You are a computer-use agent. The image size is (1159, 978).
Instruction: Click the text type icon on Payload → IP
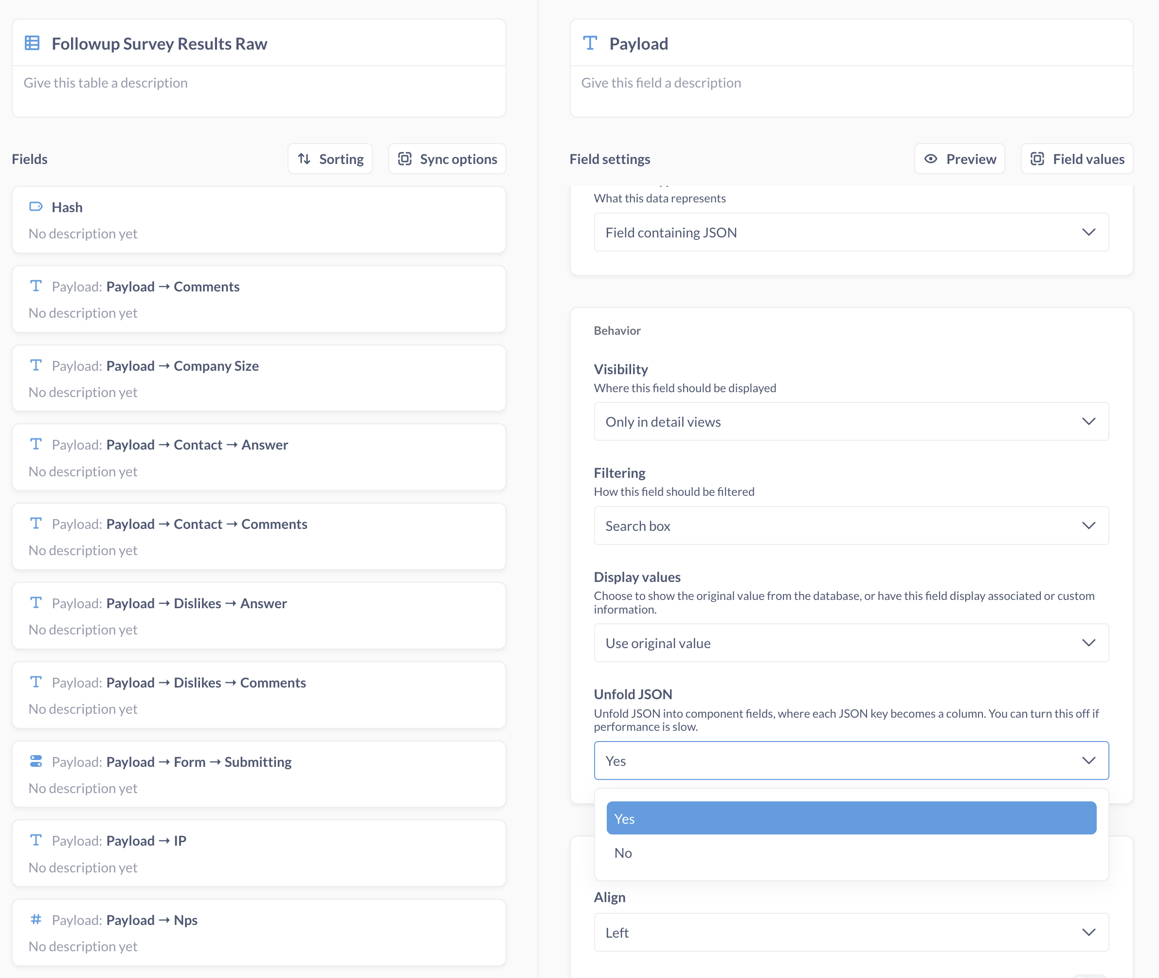tap(36, 840)
